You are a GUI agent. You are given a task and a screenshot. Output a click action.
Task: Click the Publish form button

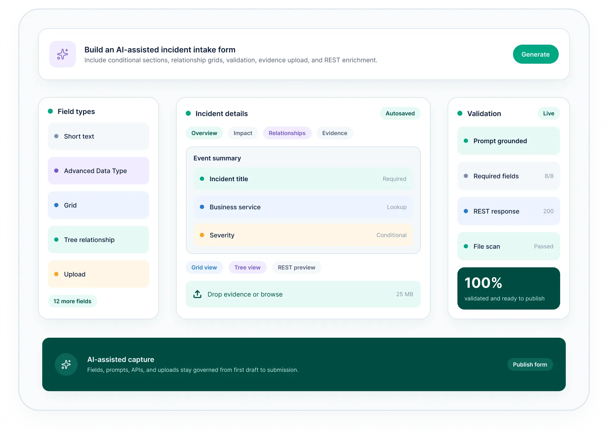(530, 364)
